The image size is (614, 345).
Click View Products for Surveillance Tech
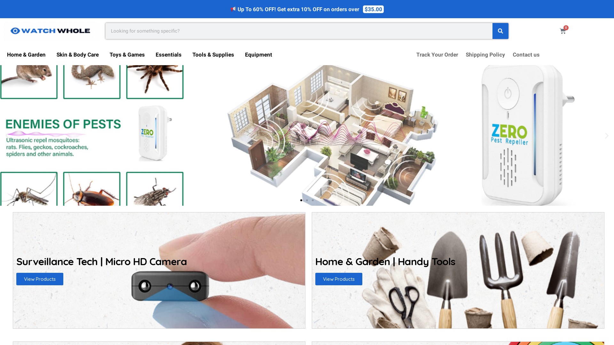pyautogui.click(x=40, y=279)
